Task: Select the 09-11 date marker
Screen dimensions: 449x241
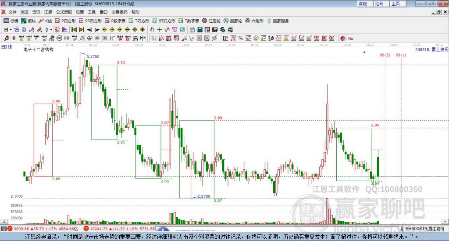Action: [401, 55]
